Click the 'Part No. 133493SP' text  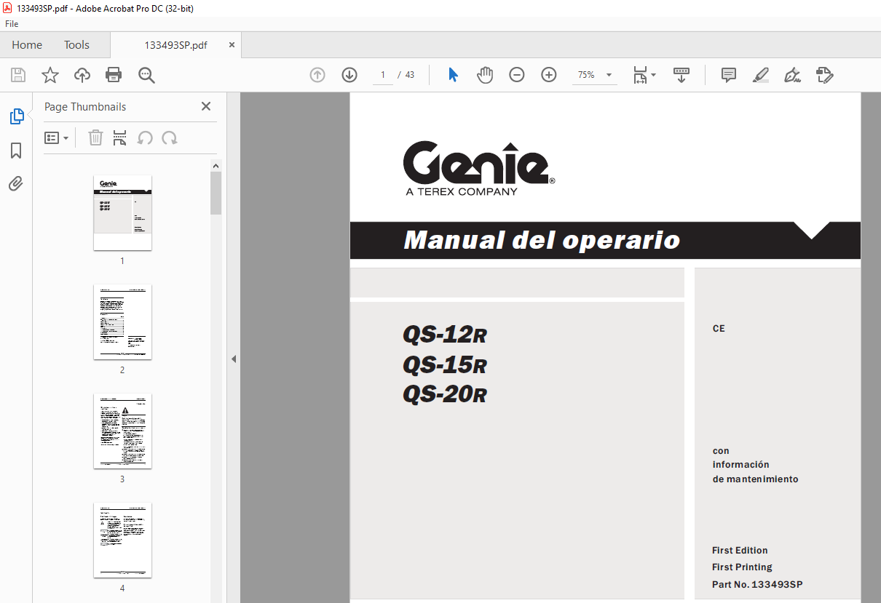[757, 585]
